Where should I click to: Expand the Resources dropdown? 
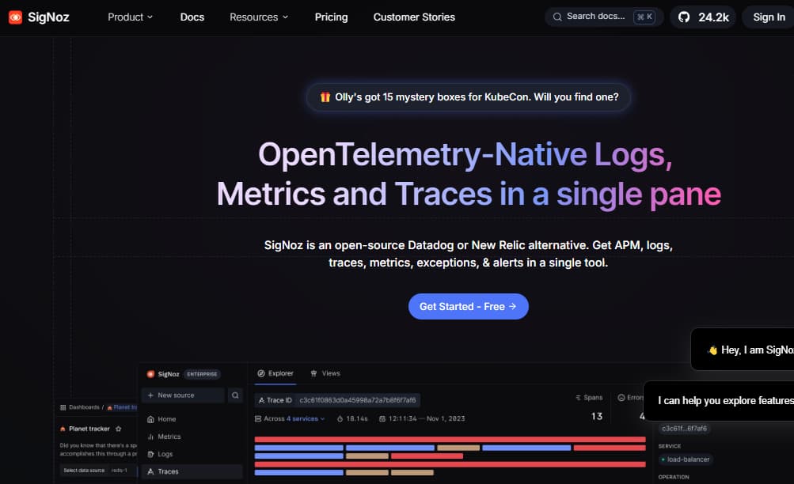coord(258,16)
